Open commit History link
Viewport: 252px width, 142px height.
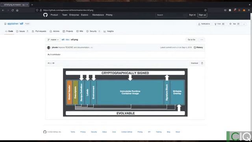pos(198,47)
